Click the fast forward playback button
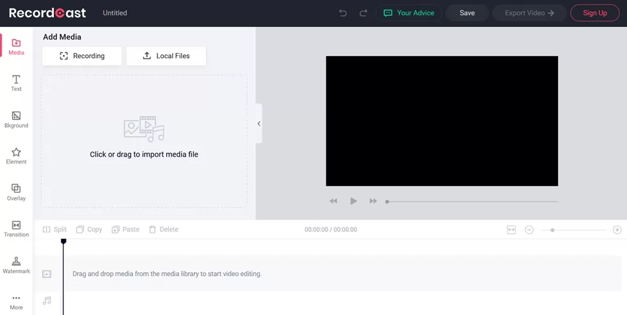The height and width of the screenshot is (315, 627). [x=373, y=201]
